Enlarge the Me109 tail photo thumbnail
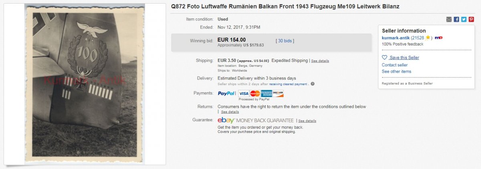 point(85,83)
